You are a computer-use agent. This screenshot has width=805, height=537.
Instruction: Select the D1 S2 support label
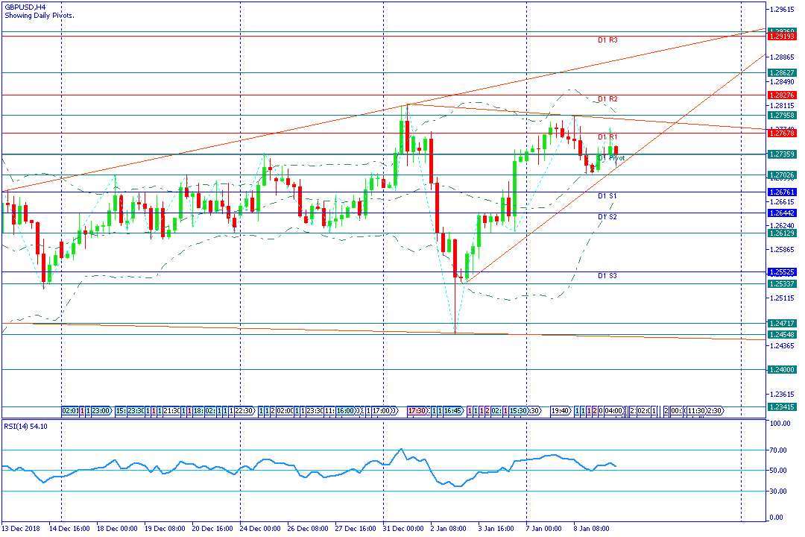tap(607, 217)
